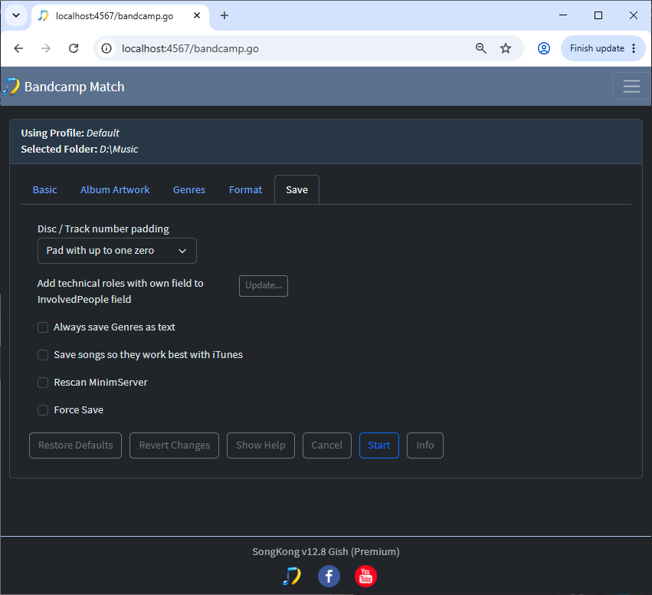Maximize the browser window
The width and height of the screenshot is (652, 595).
click(x=598, y=15)
